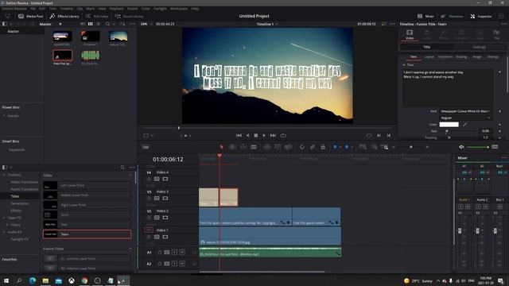The height and width of the screenshot is (286, 509).
Task: Mute audio using the speaker icon
Action: [461, 147]
